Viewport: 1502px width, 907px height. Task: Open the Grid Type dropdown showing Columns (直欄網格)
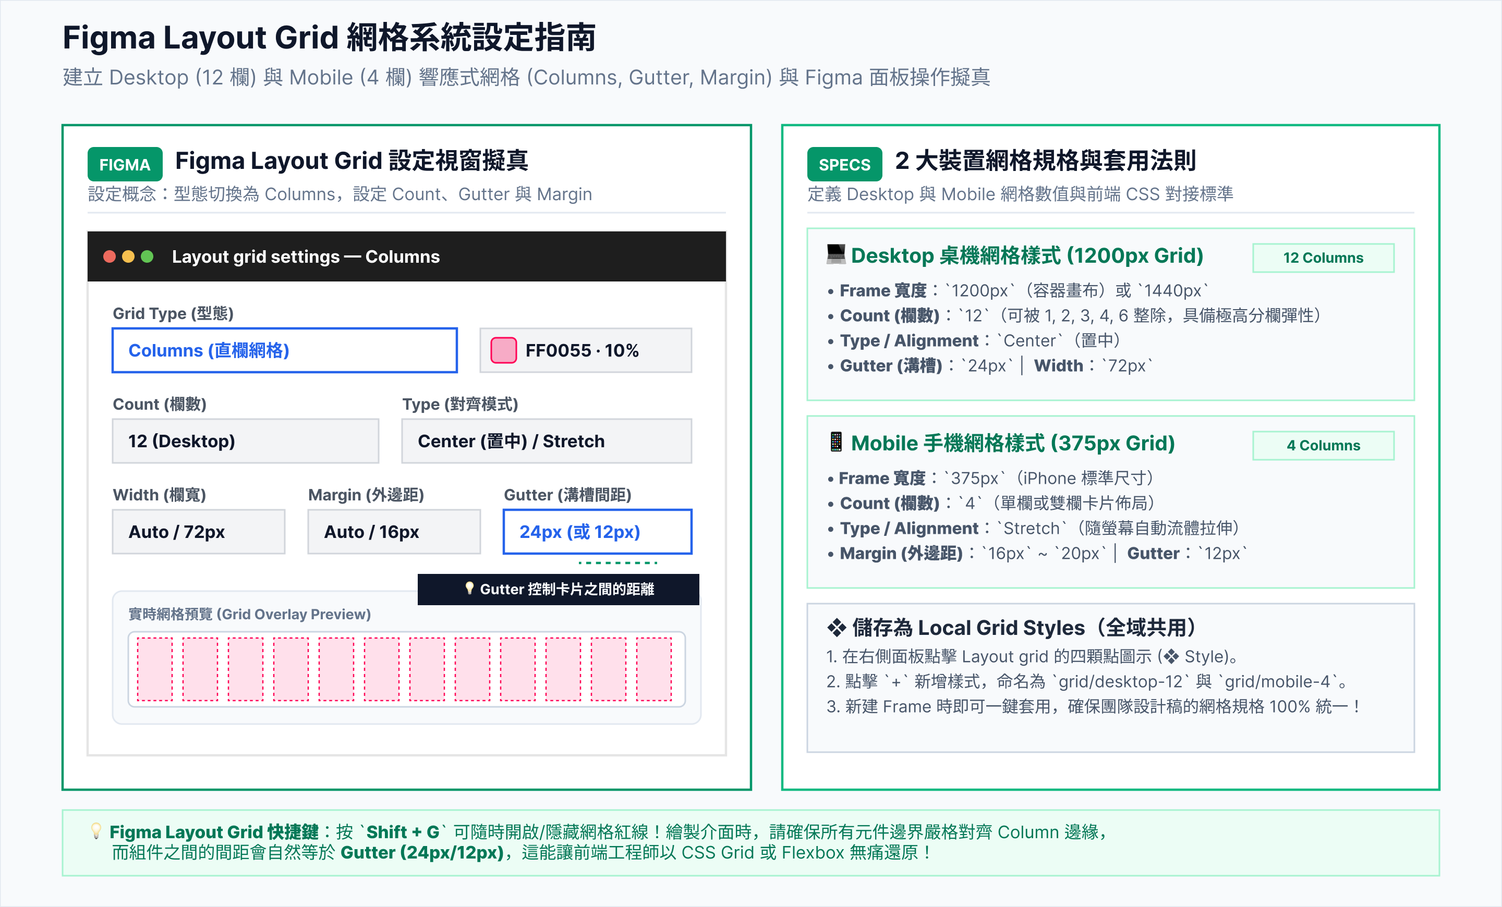285,350
